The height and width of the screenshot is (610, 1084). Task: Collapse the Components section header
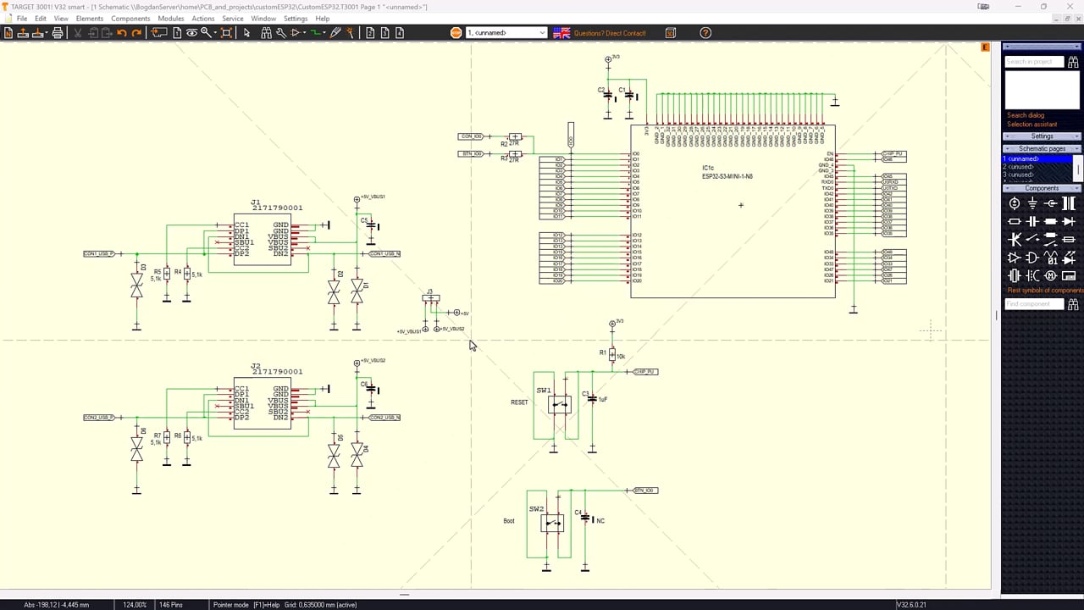tap(1042, 188)
